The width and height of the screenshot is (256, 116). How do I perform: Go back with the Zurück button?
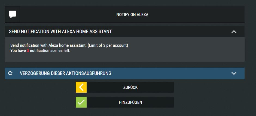tap(125, 87)
